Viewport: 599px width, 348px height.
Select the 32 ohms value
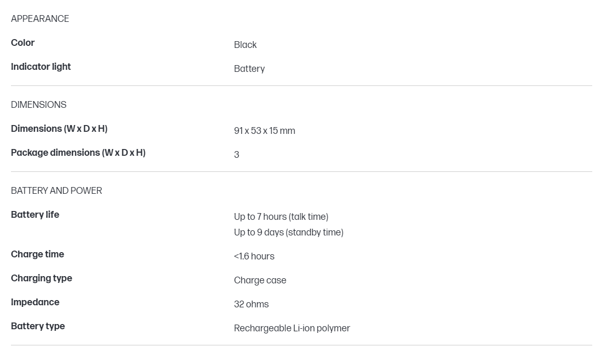click(x=251, y=304)
